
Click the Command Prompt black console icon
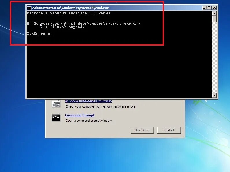pyautogui.click(x=56, y=118)
